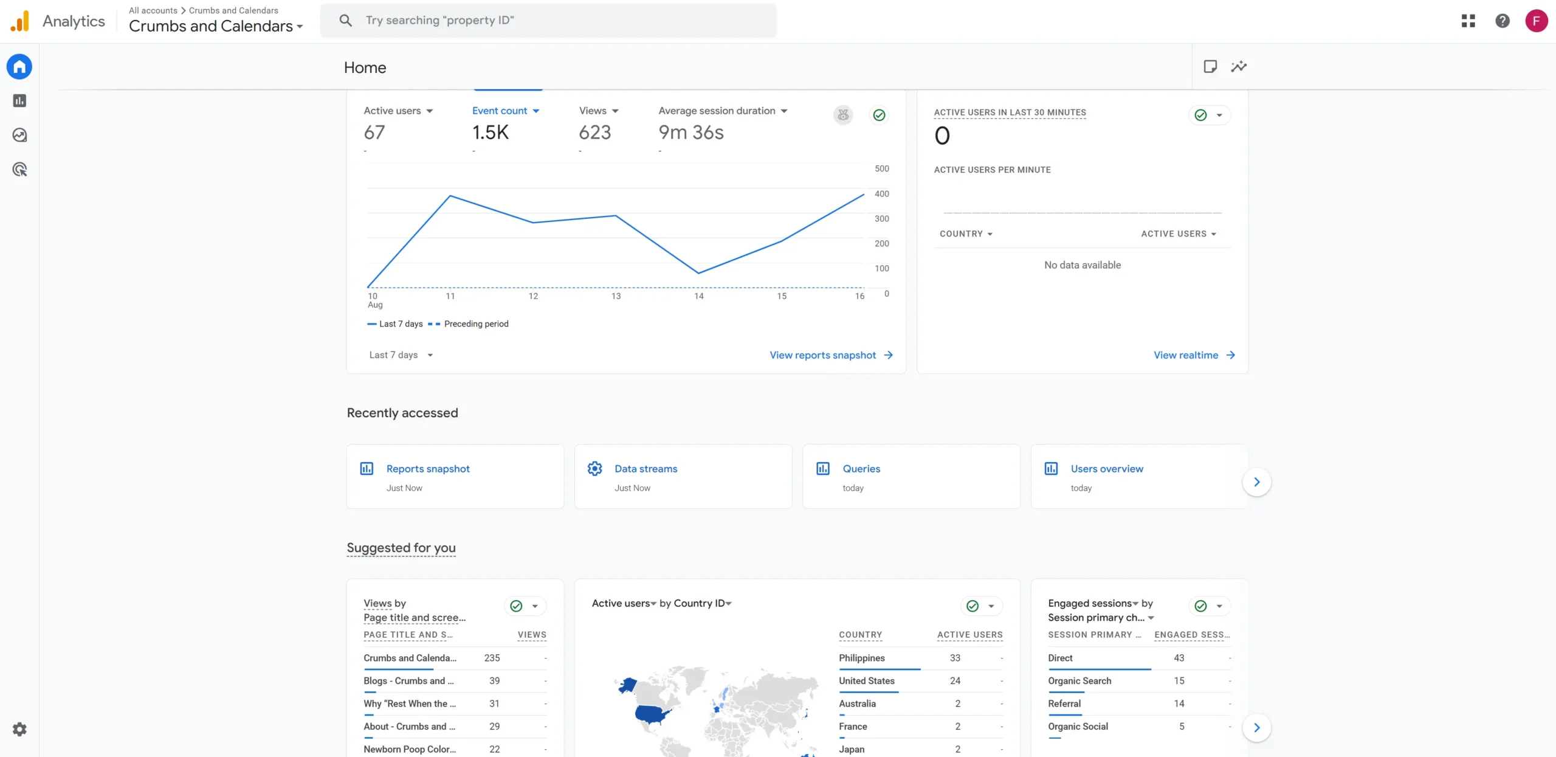Show the next suggested cards
This screenshot has width=1556, height=757.
coord(1257,728)
